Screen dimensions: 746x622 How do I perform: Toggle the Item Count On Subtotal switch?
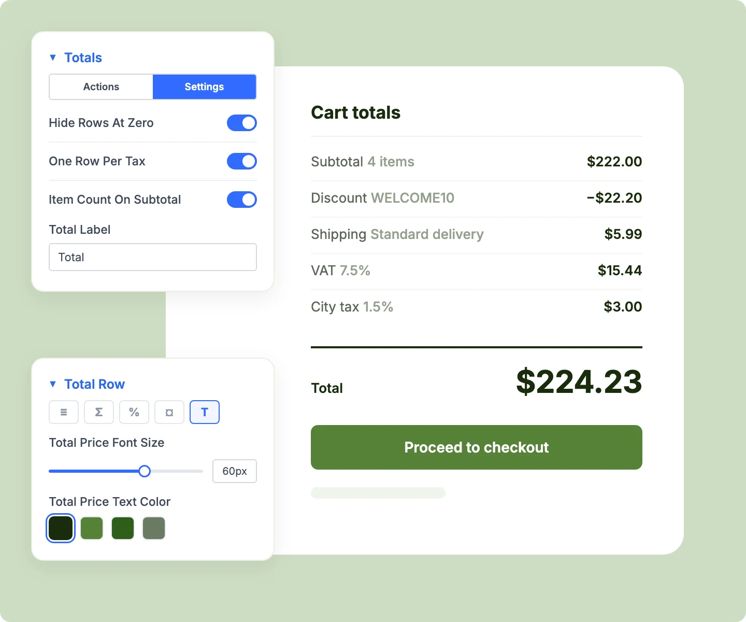[x=242, y=200]
